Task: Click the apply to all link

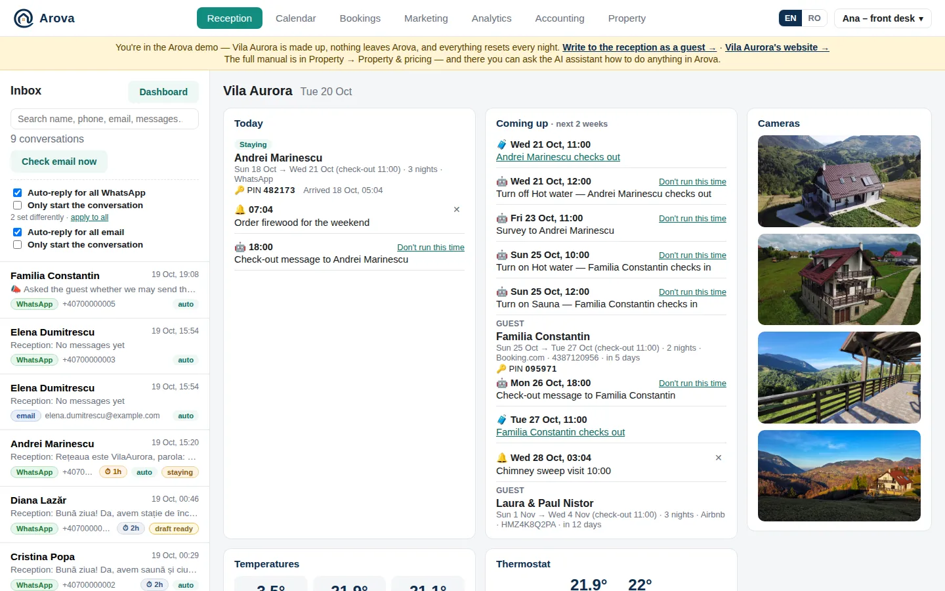Action: point(89,217)
